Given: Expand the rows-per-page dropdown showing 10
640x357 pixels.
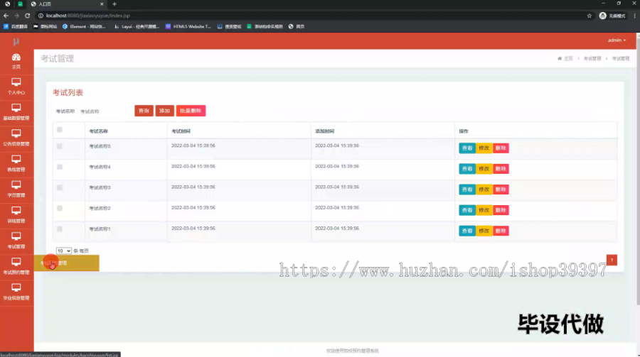Looking at the screenshot, I should [x=64, y=251].
